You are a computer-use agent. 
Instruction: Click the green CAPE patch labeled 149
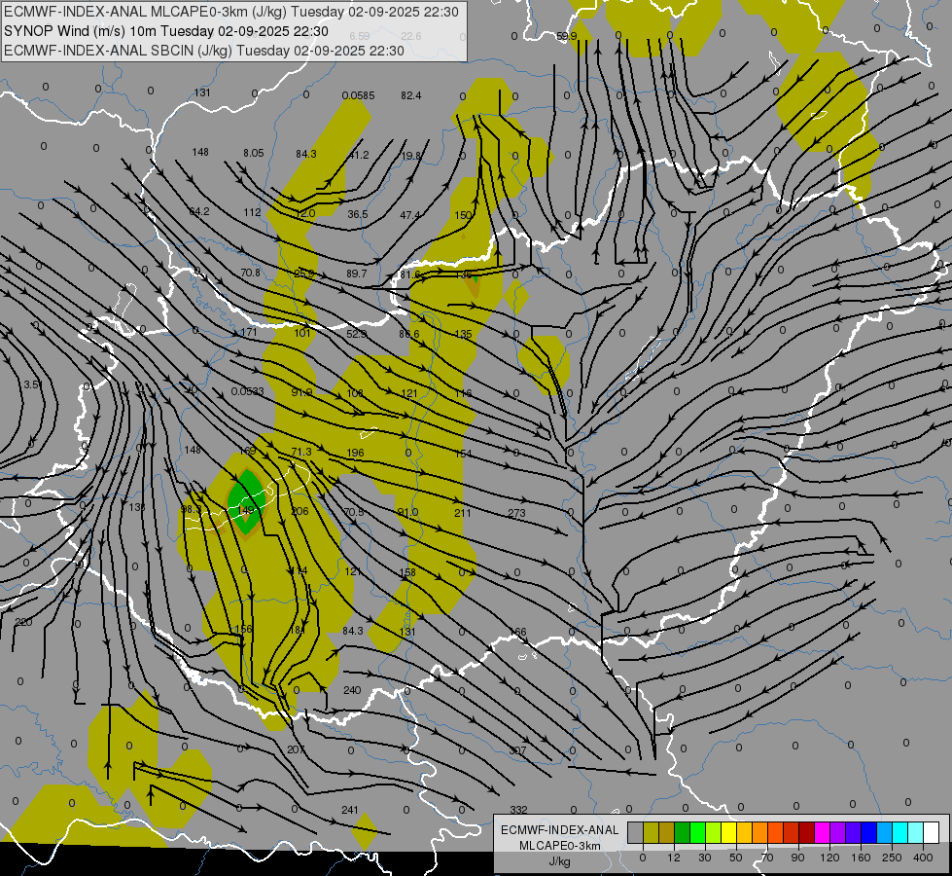pos(246,503)
